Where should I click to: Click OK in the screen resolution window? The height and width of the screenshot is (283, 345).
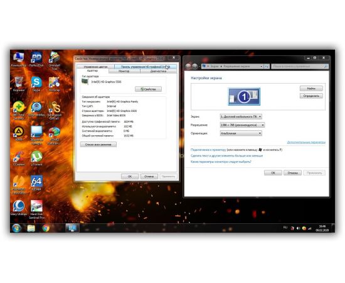click(273, 173)
